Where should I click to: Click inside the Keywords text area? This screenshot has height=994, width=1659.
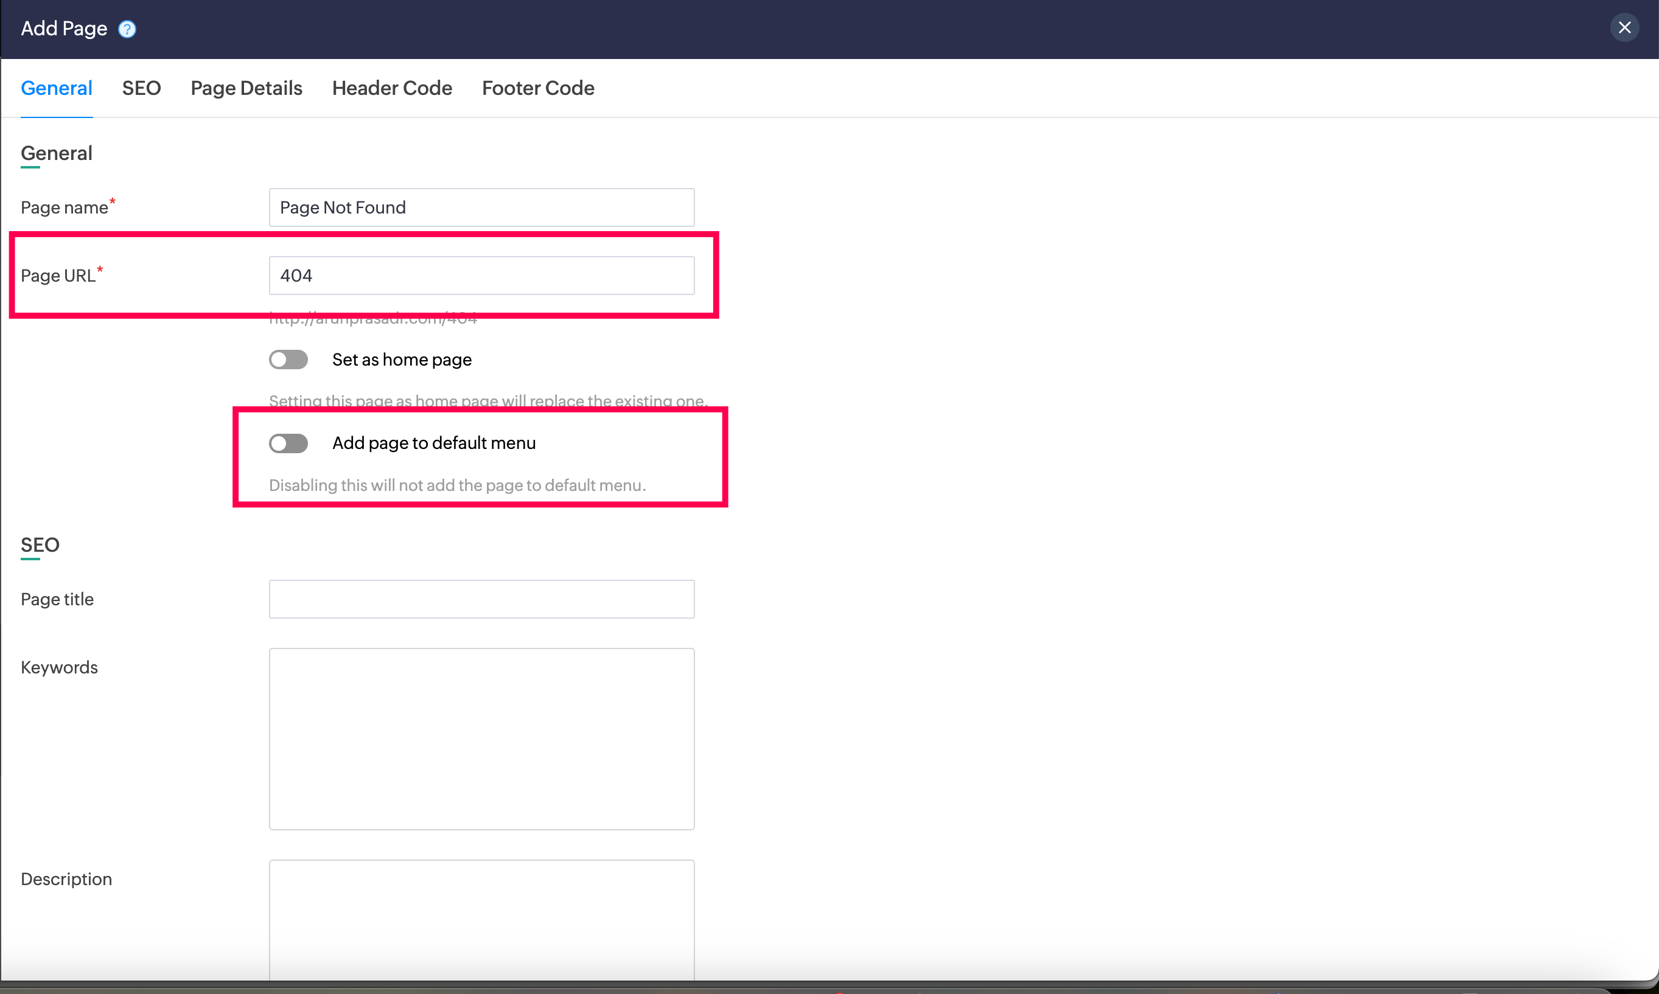[481, 738]
